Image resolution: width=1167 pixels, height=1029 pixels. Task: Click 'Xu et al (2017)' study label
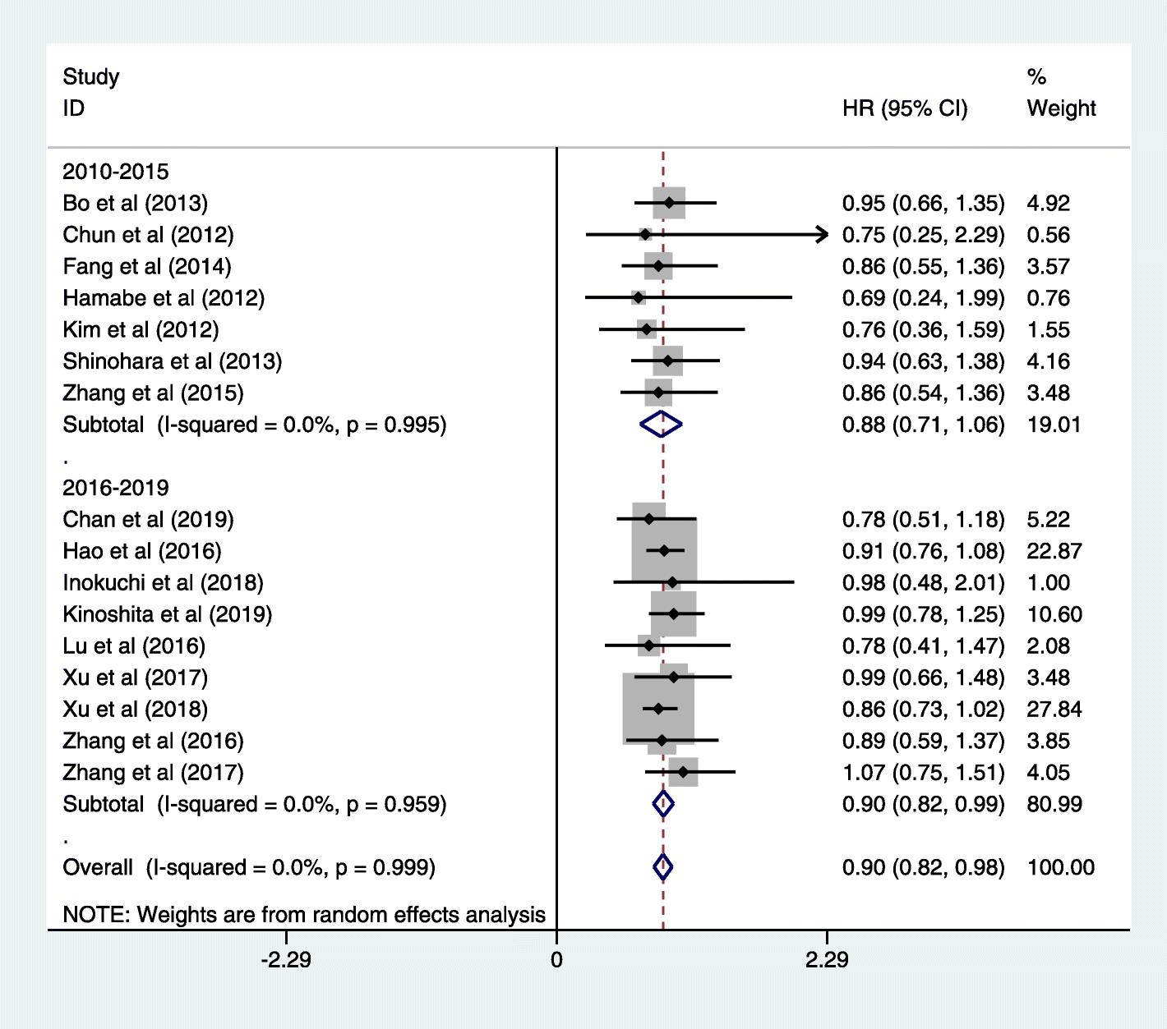coord(136,678)
